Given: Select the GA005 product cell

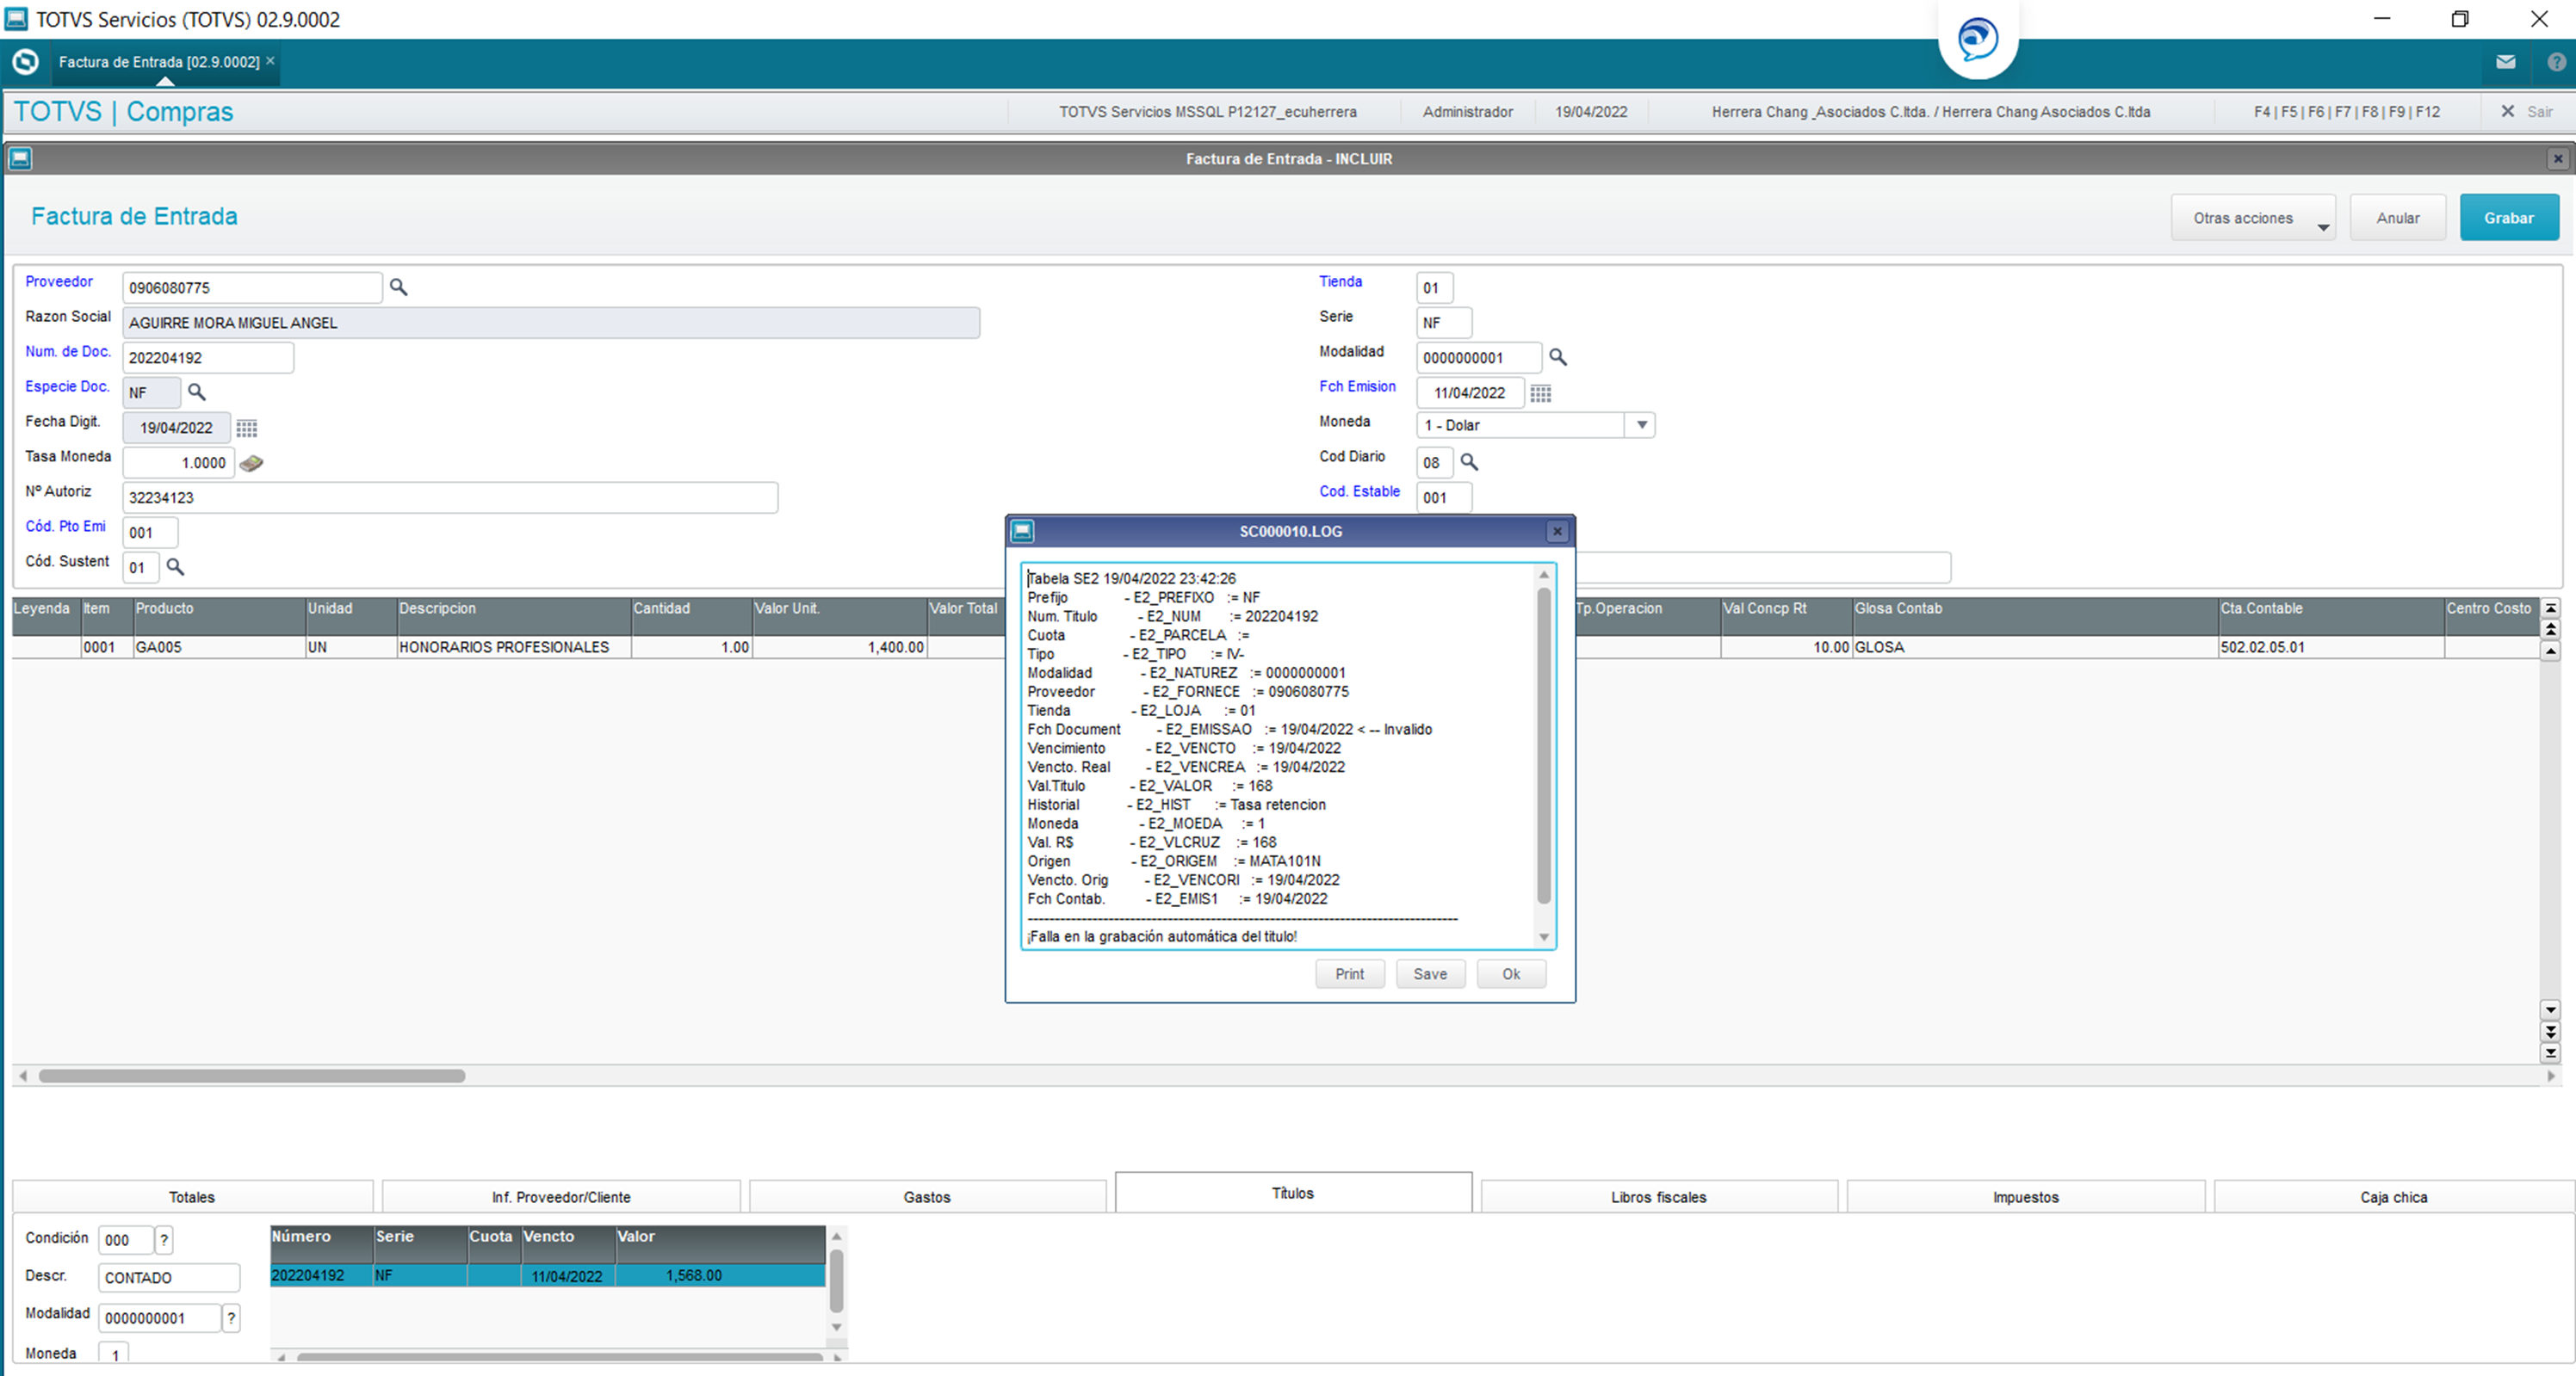Looking at the screenshot, I should tap(219, 647).
